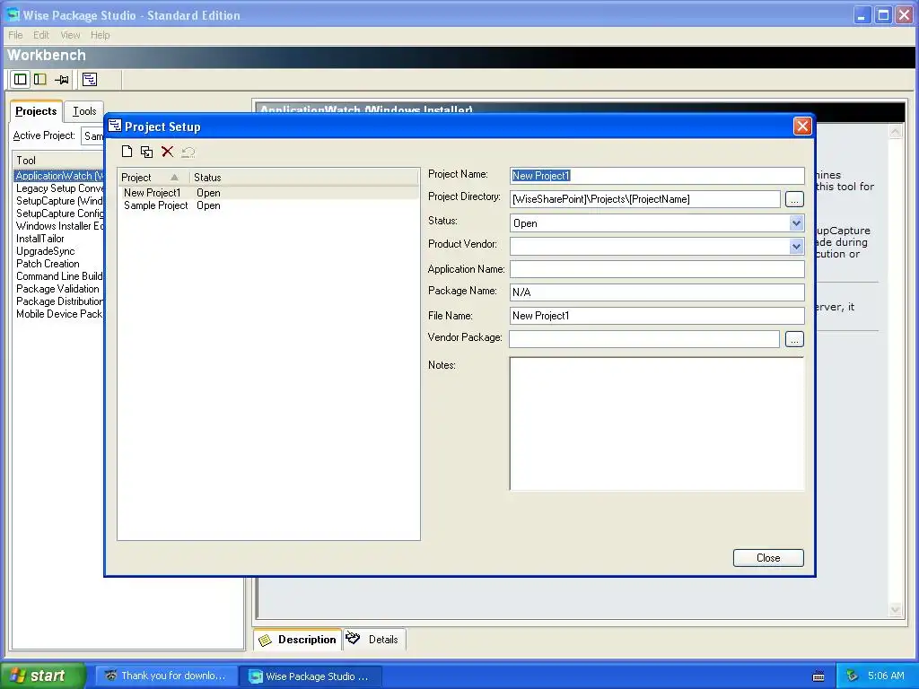Switch to the Details tab
This screenshot has width=919, height=689.
(x=374, y=639)
